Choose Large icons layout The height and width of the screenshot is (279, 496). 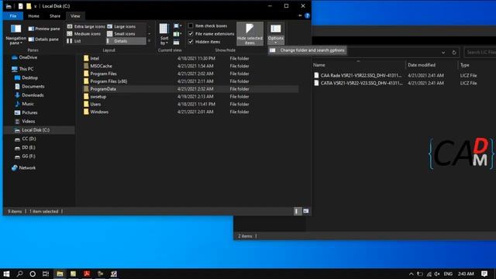tap(122, 26)
